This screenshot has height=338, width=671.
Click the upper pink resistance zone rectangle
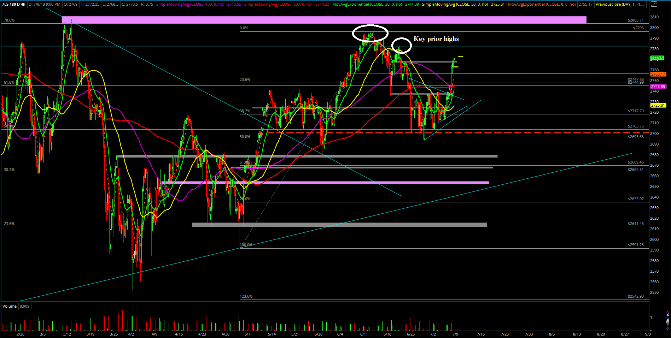pos(324,20)
